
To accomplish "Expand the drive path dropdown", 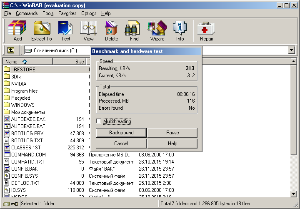I will 292,50.
